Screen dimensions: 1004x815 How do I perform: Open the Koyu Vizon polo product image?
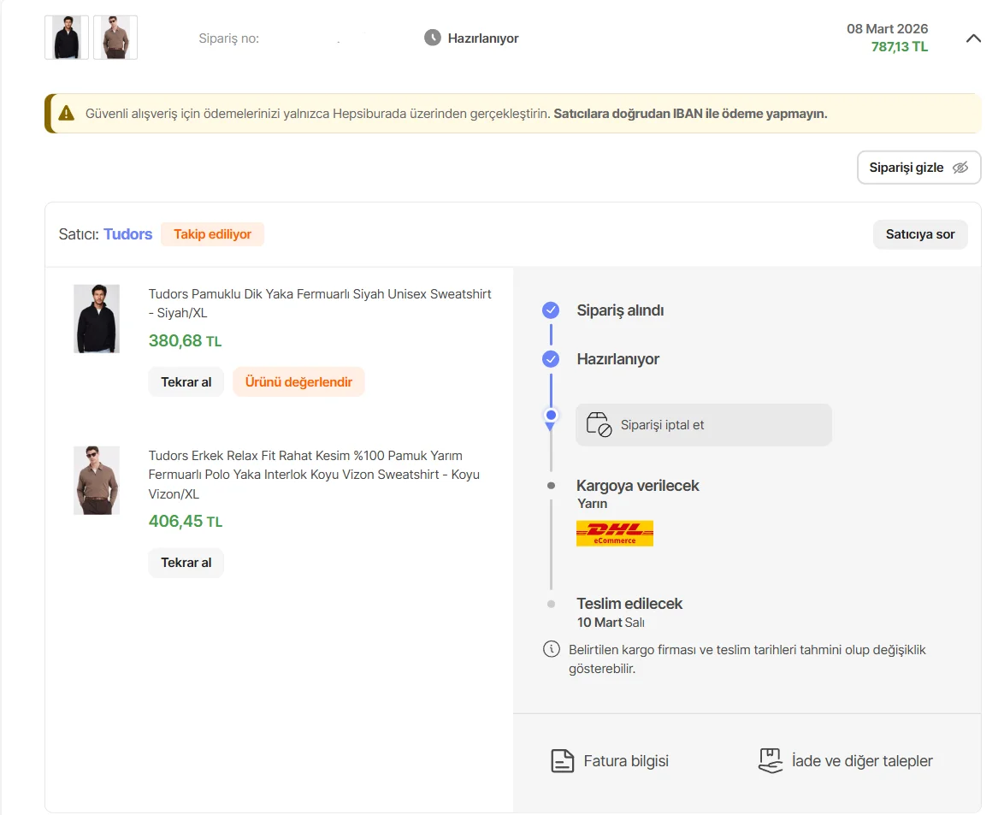pyautogui.click(x=96, y=481)
